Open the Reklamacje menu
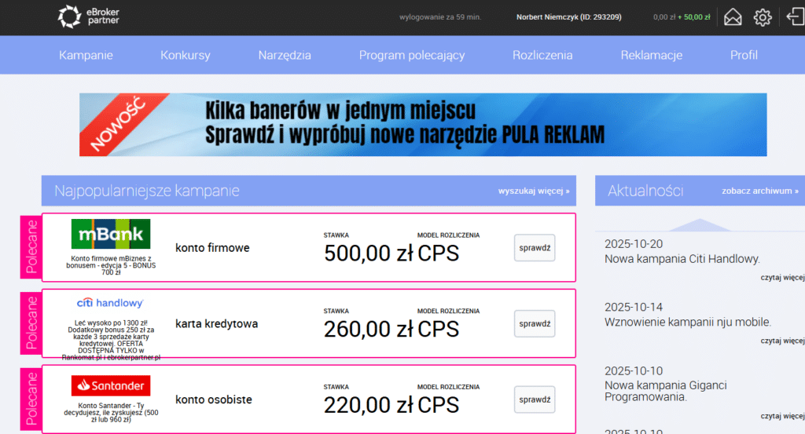Image resolution: width=805 pixels, height=434 pixels. (x=651, y=56)
